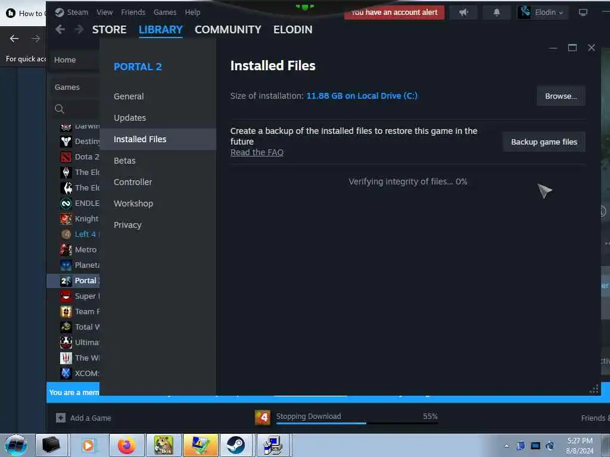
Task: Click the Steam back navigation arrow
Action: tap(60, 29)
